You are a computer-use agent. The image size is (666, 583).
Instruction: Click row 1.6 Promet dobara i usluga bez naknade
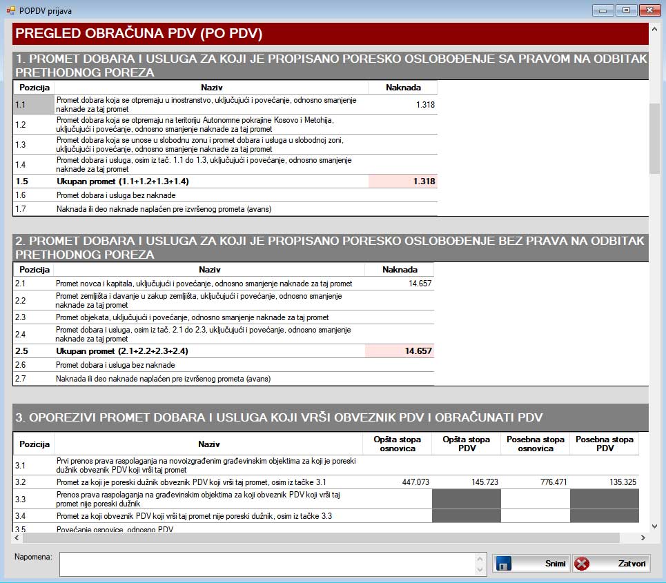point(116,195)
